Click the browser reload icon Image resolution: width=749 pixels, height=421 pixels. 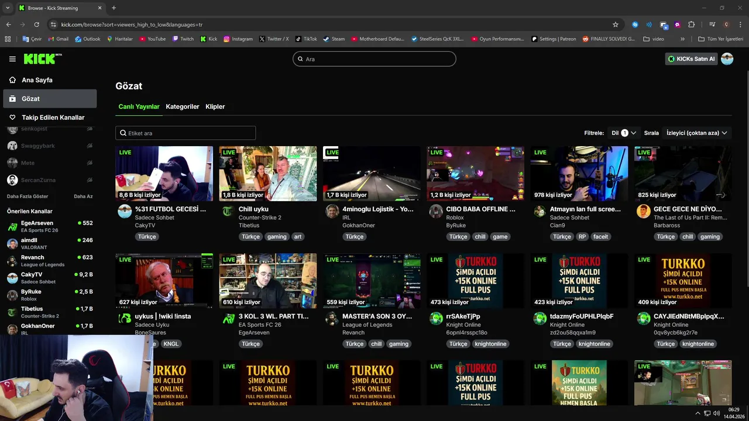coord(36,25)
